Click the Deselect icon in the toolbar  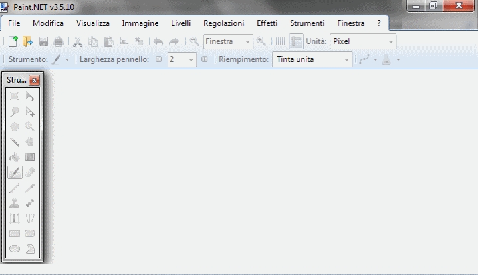[x=139, y=41]
